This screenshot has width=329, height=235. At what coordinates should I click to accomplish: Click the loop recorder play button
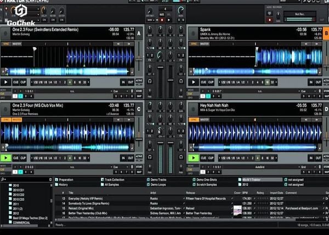[169, 20]
